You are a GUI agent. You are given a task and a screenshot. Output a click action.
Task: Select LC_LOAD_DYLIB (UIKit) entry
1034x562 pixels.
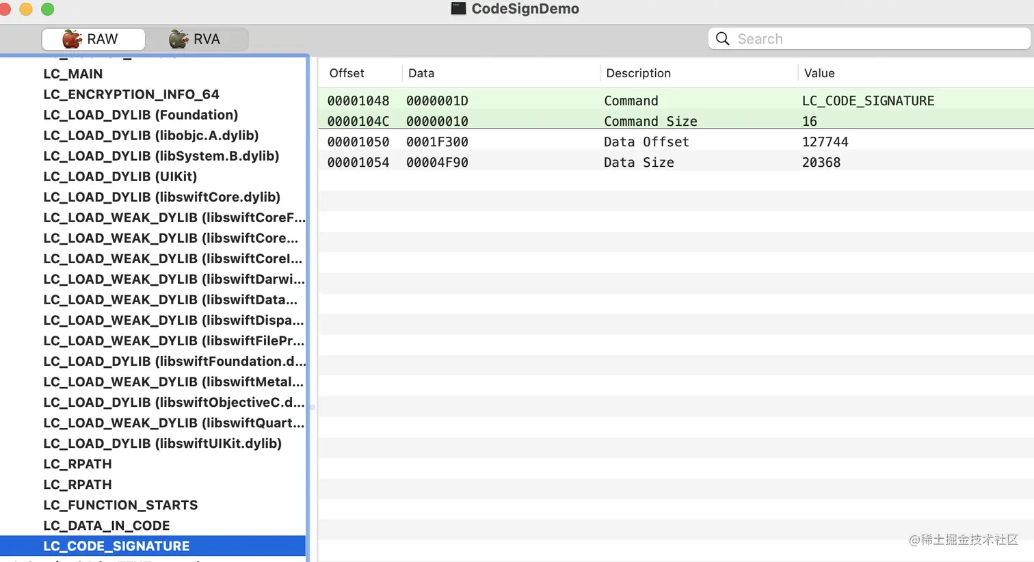coord(120,176)
